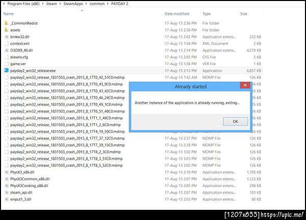Click 17-Aug-13 7:42 AM date of first mdmp
The width and height of the screenshot is (306, 220).
point(181,77)
